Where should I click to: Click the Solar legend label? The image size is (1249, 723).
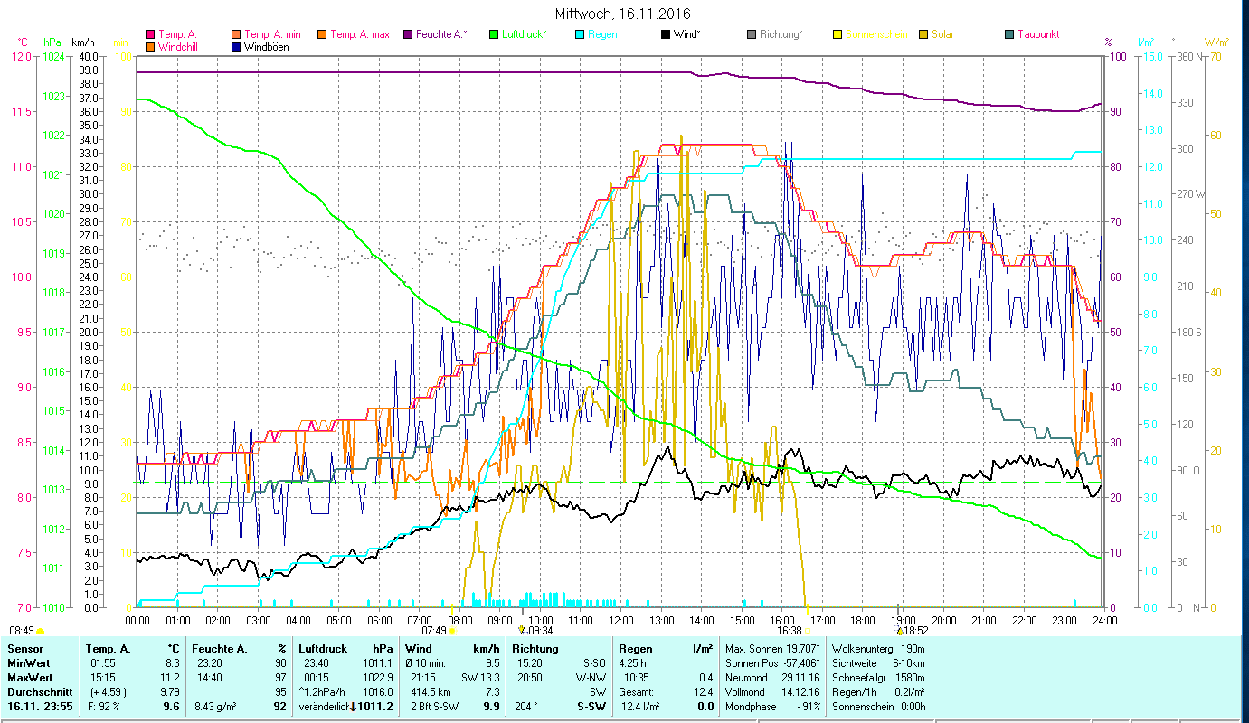click(943, 35)
